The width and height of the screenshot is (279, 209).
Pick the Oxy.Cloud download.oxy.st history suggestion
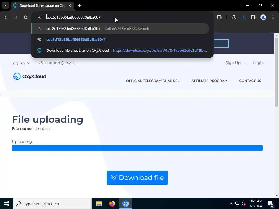(120, 50)
